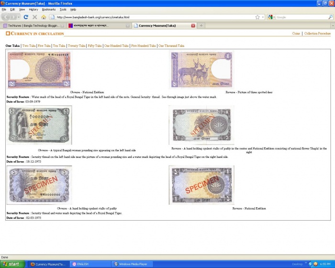Click the March 1973 specimen reverse National Emblem image

201,185
